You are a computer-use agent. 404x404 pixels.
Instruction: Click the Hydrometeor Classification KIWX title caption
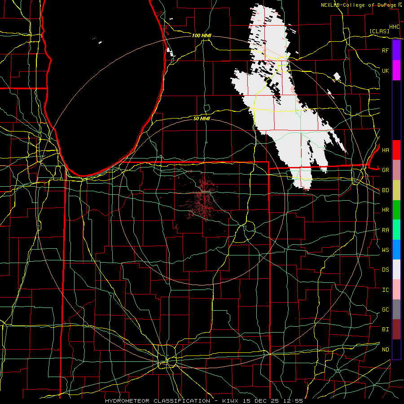pyautogui.click(x=204, y=401)
